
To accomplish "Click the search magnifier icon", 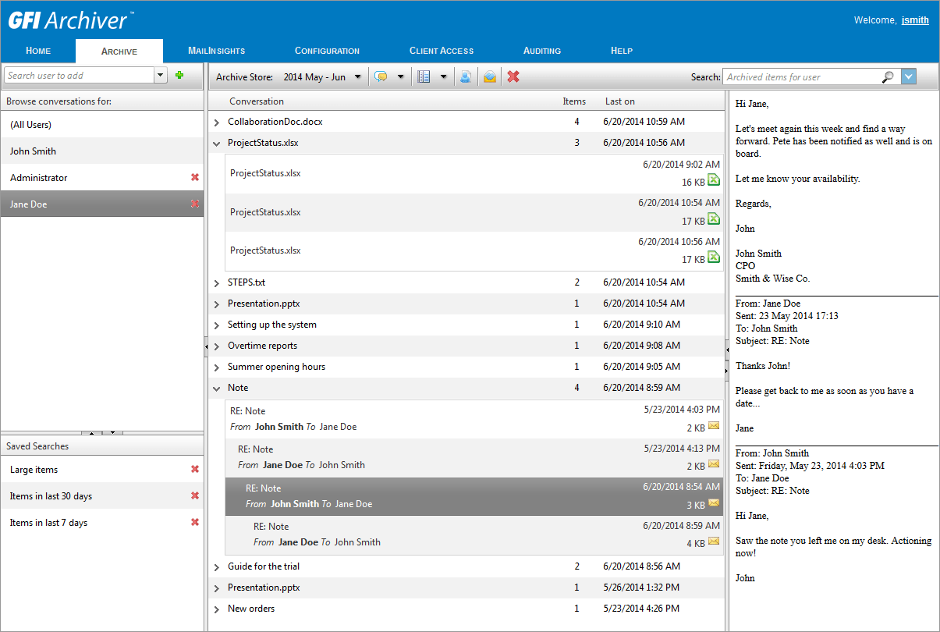I will [888, 78].
